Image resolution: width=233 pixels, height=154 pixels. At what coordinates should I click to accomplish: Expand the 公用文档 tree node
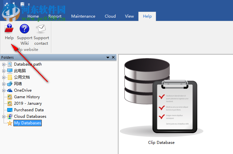pyautogui.click(x=4, y=78)
